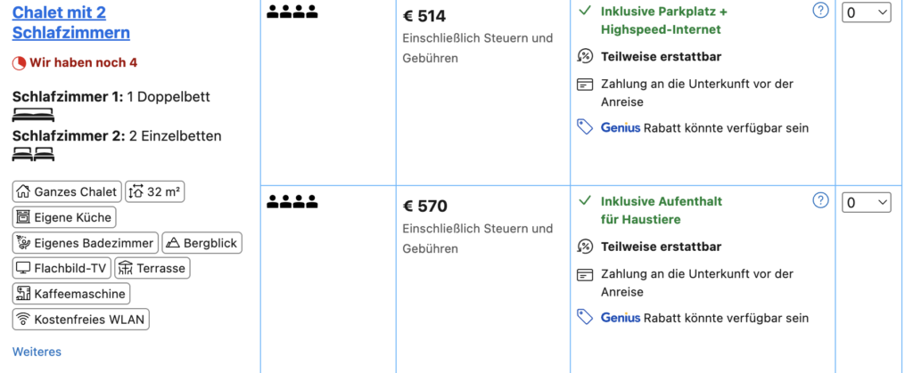Click the help icon for the €570 offer
Image resolution: width=913 pixels, height=373 pixels.
(820, 200)
